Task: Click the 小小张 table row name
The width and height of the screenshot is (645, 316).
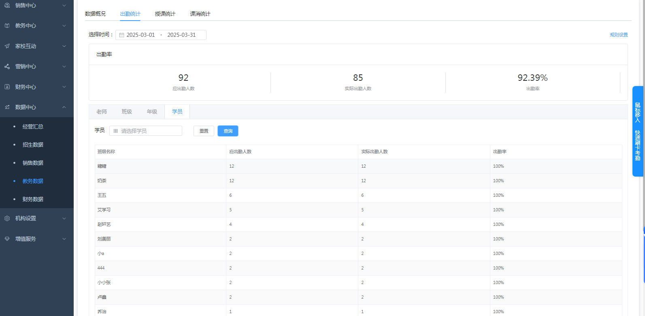Action: (104, 282)
